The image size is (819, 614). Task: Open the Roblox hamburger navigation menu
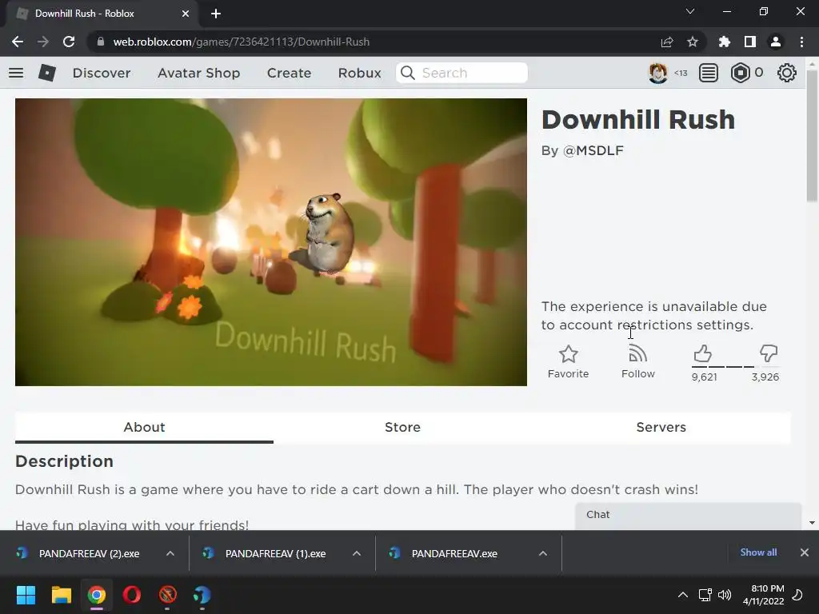point(16,73)
